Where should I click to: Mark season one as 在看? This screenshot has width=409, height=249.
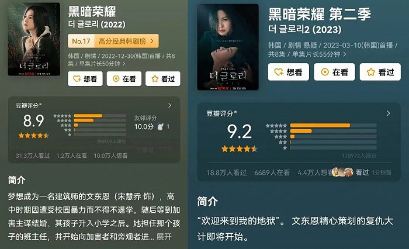point(124,78)
